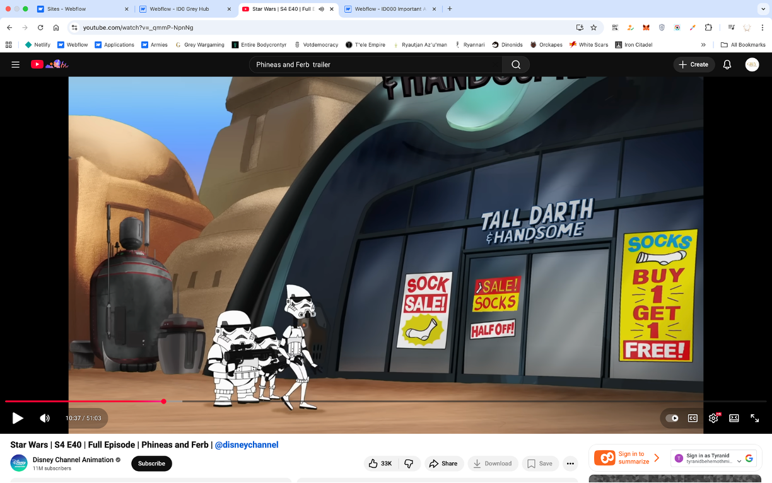Open the All Bookmarks folder

pos(743,45)
